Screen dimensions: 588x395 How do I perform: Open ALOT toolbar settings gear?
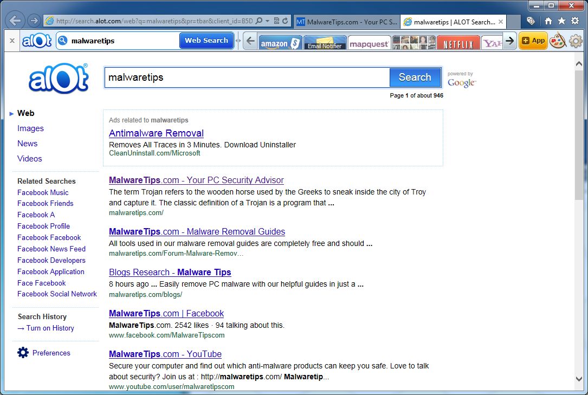pyautogui.click(x=576, y=41)
